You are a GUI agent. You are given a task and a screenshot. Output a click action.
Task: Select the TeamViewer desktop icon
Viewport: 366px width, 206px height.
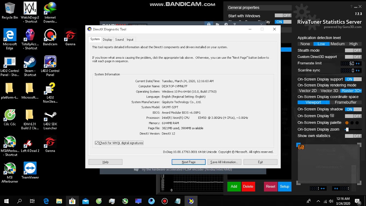[x=30, y=171]
